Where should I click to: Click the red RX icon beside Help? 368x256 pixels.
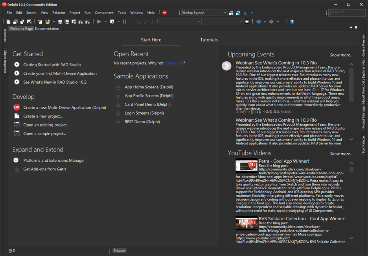coord(164,13)
